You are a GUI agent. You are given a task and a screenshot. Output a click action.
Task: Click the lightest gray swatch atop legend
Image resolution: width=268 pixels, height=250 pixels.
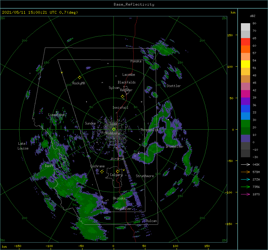[x=245, y=27]
